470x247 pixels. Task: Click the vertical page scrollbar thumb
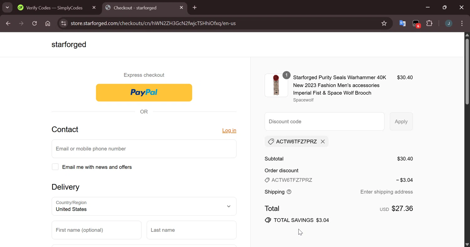tap(467, 71)
